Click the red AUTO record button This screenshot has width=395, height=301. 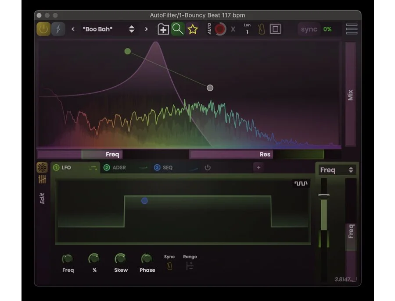pyautogui.click(x=220, y=29)
